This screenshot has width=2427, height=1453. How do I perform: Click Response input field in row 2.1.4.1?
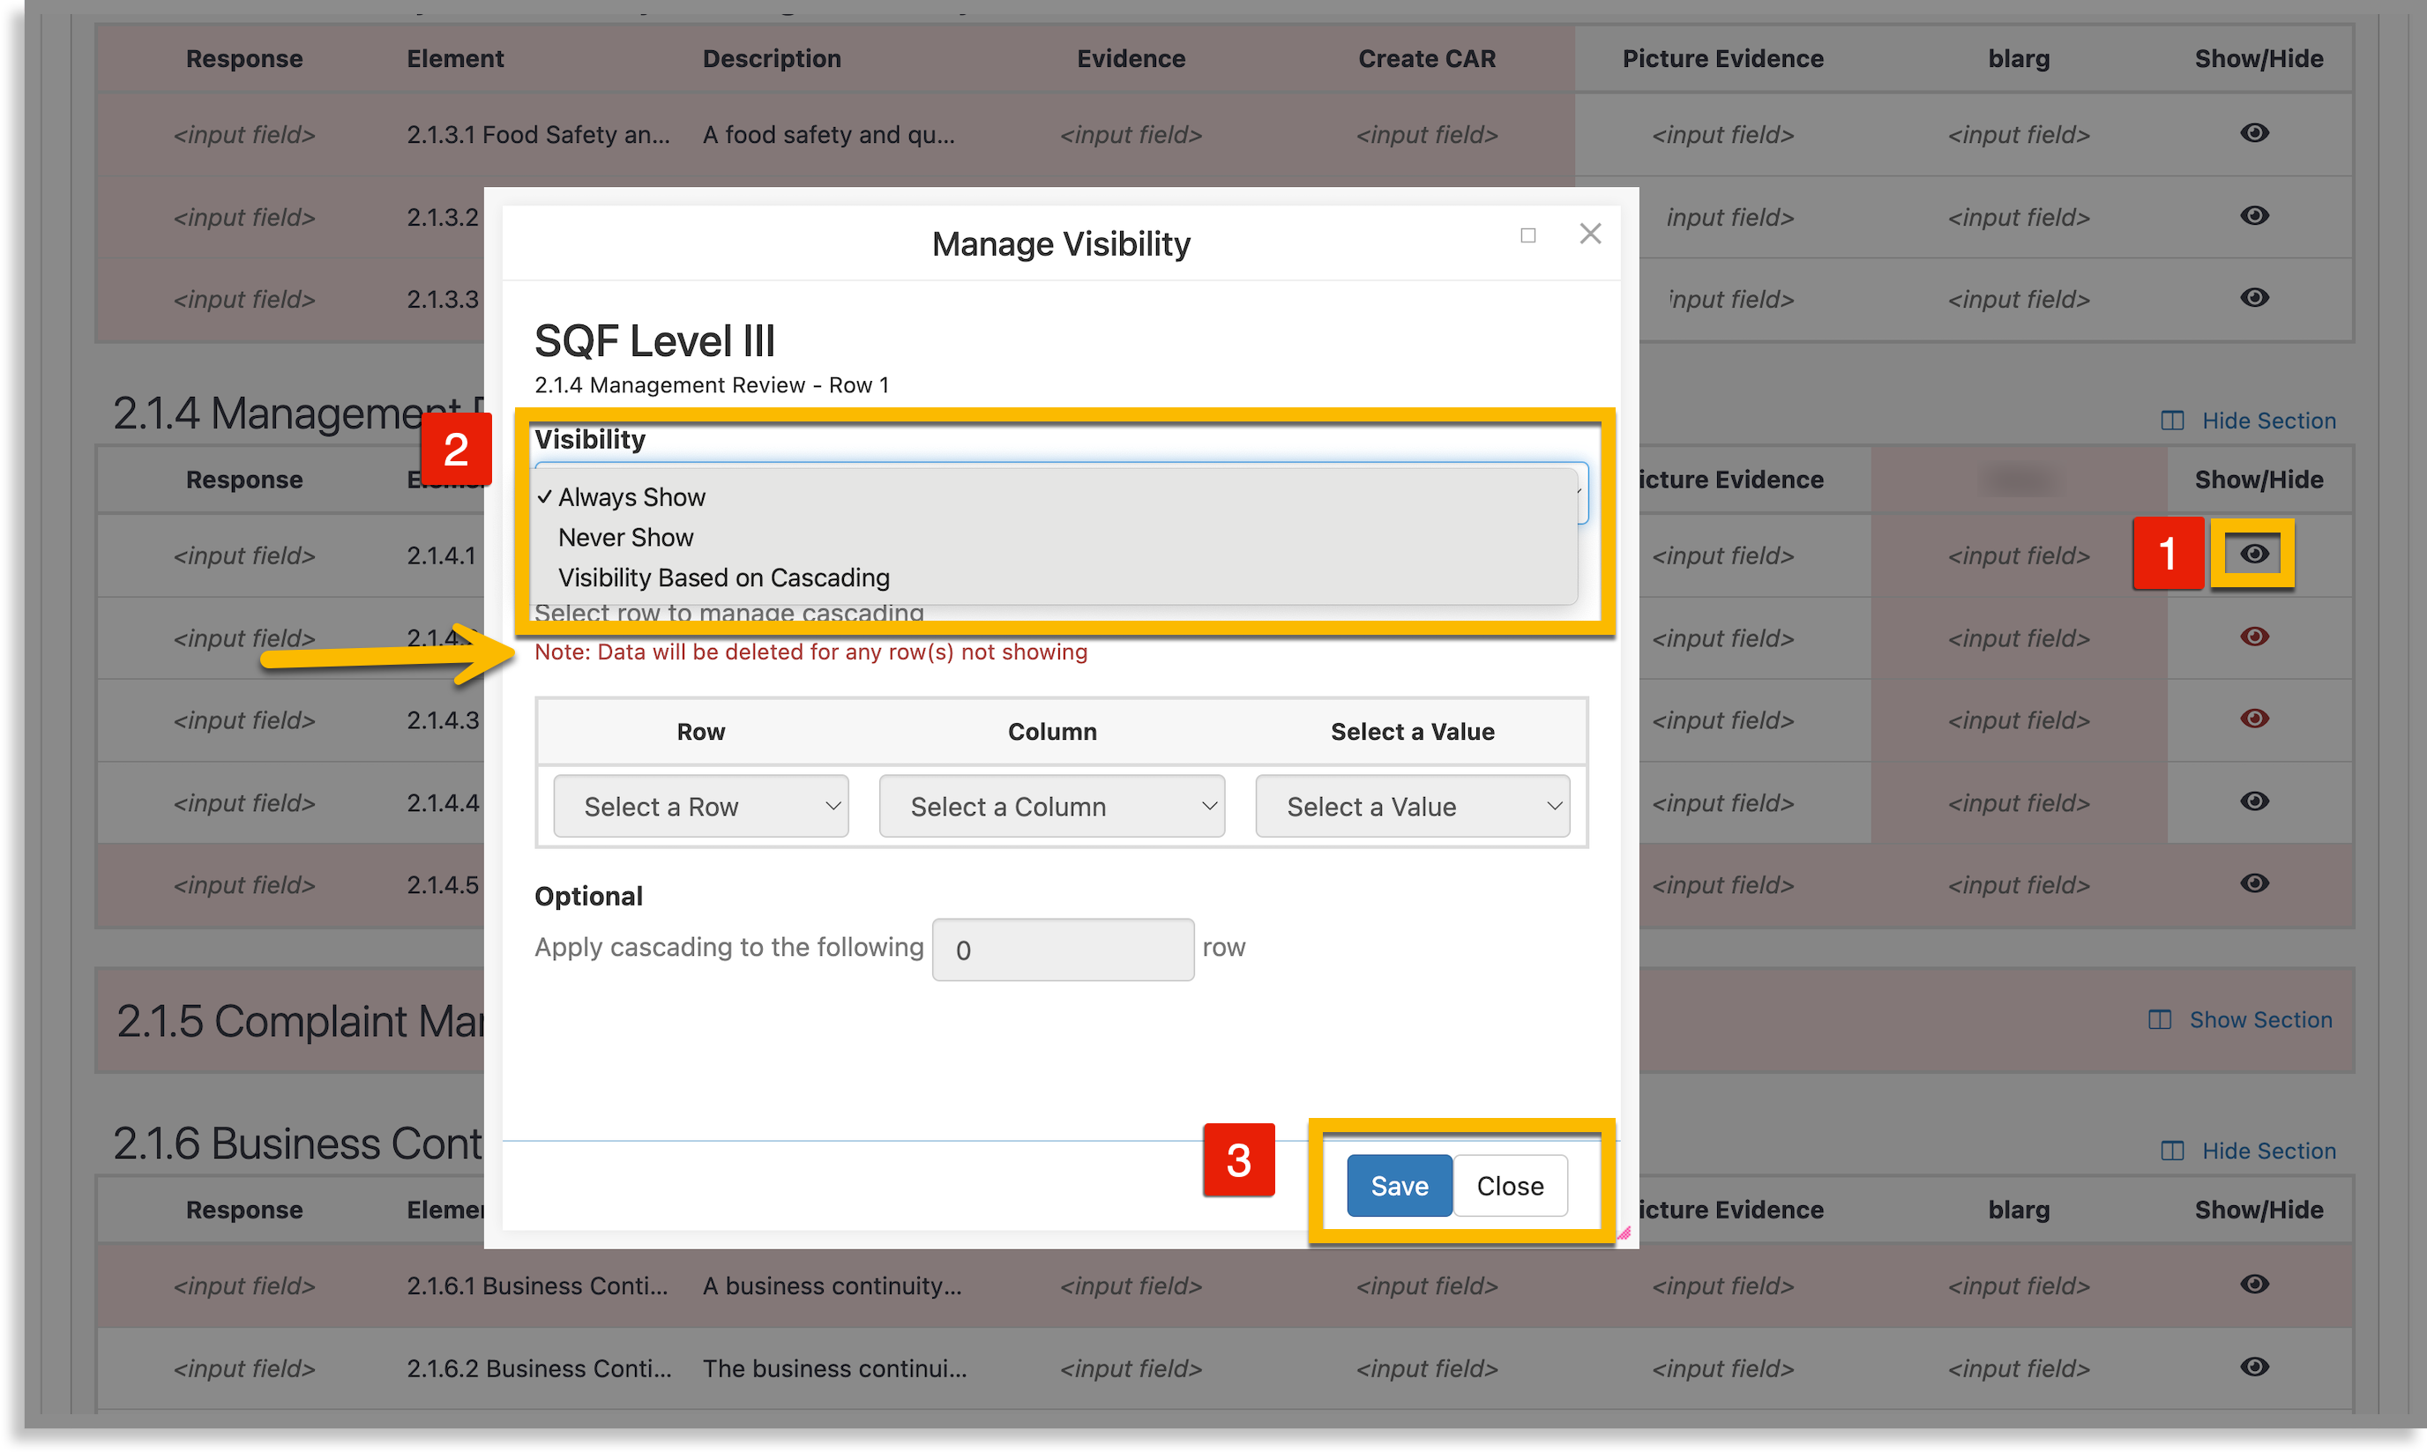pyautogui.click(x=244, y=556)
